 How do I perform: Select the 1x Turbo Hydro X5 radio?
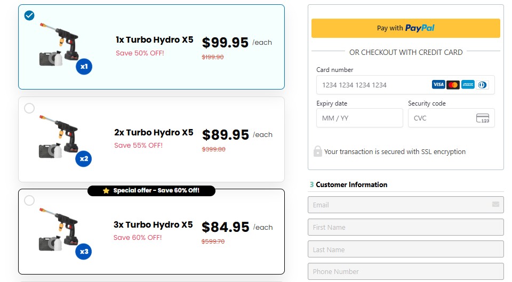[29, 15]
